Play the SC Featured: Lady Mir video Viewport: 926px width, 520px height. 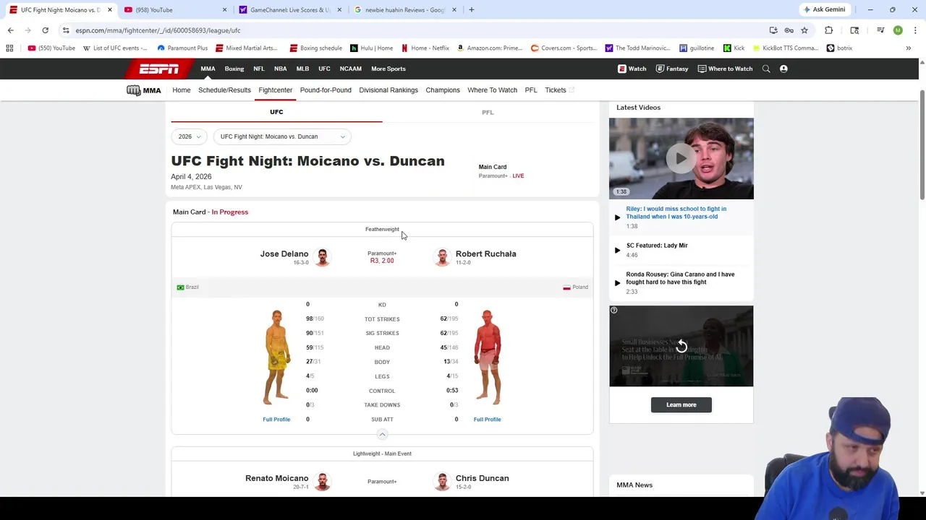(681, 250)
